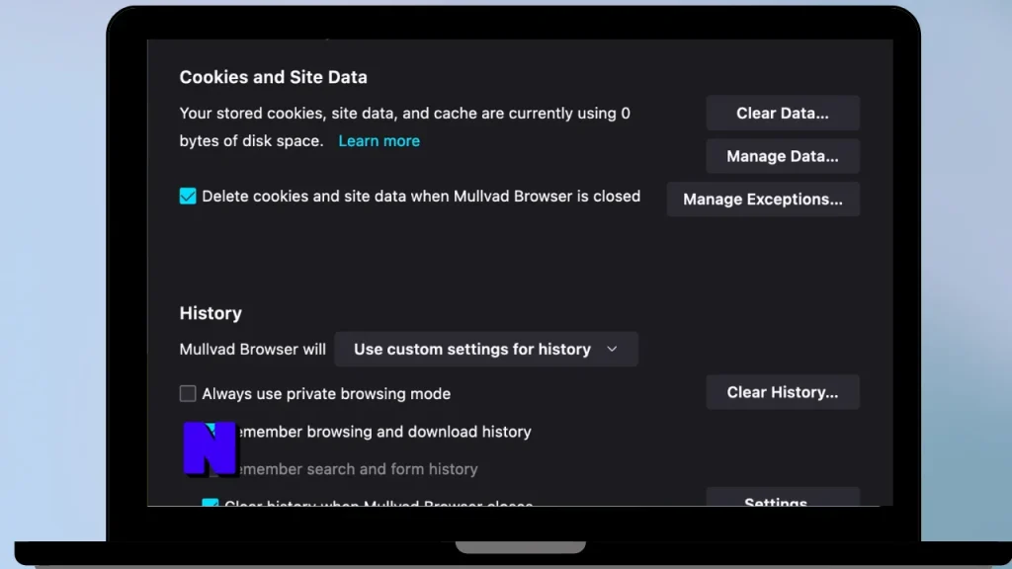
Task: Click the Clear History... button
Action: click(783, 392)
